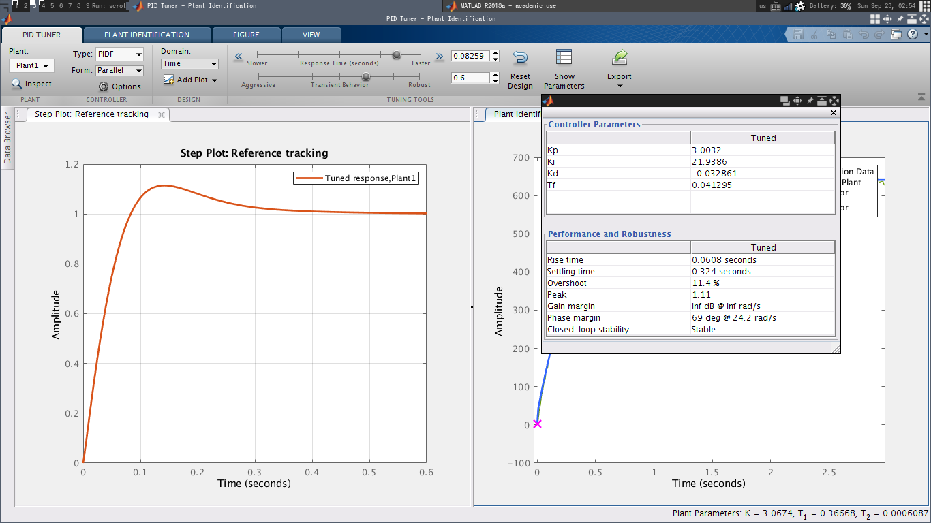This screenshot has width=931, height=523.
Task: Click the Inspect plant magnifier icon
Action: 17,84
